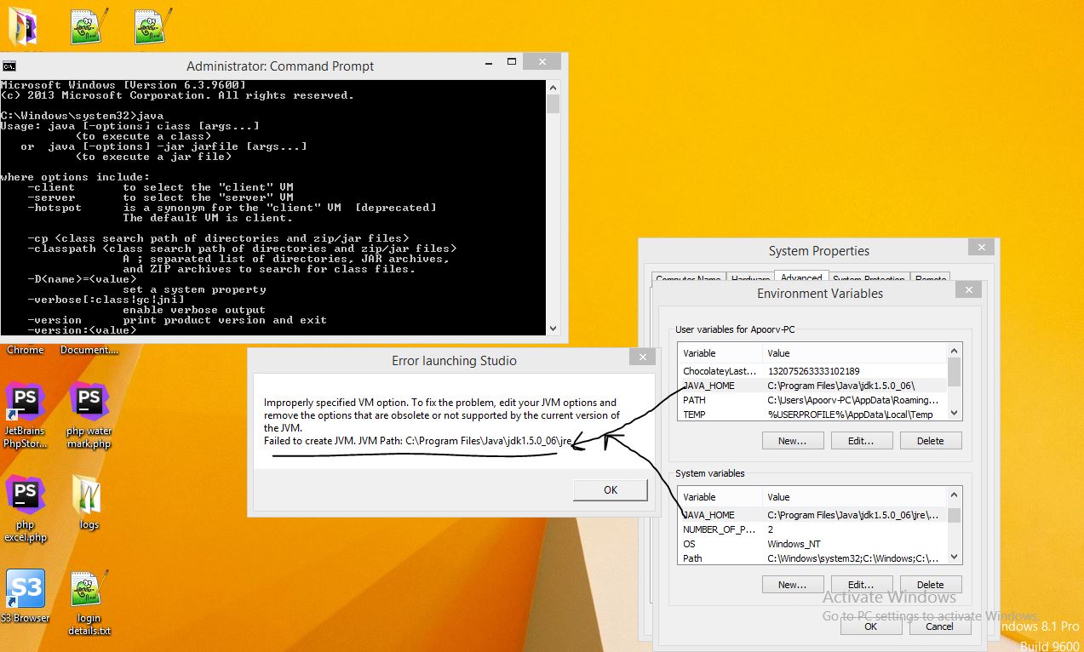Click the Command Prompt scrollbar thumb
The image size is (1084, 652).
[x=553, y=103]
